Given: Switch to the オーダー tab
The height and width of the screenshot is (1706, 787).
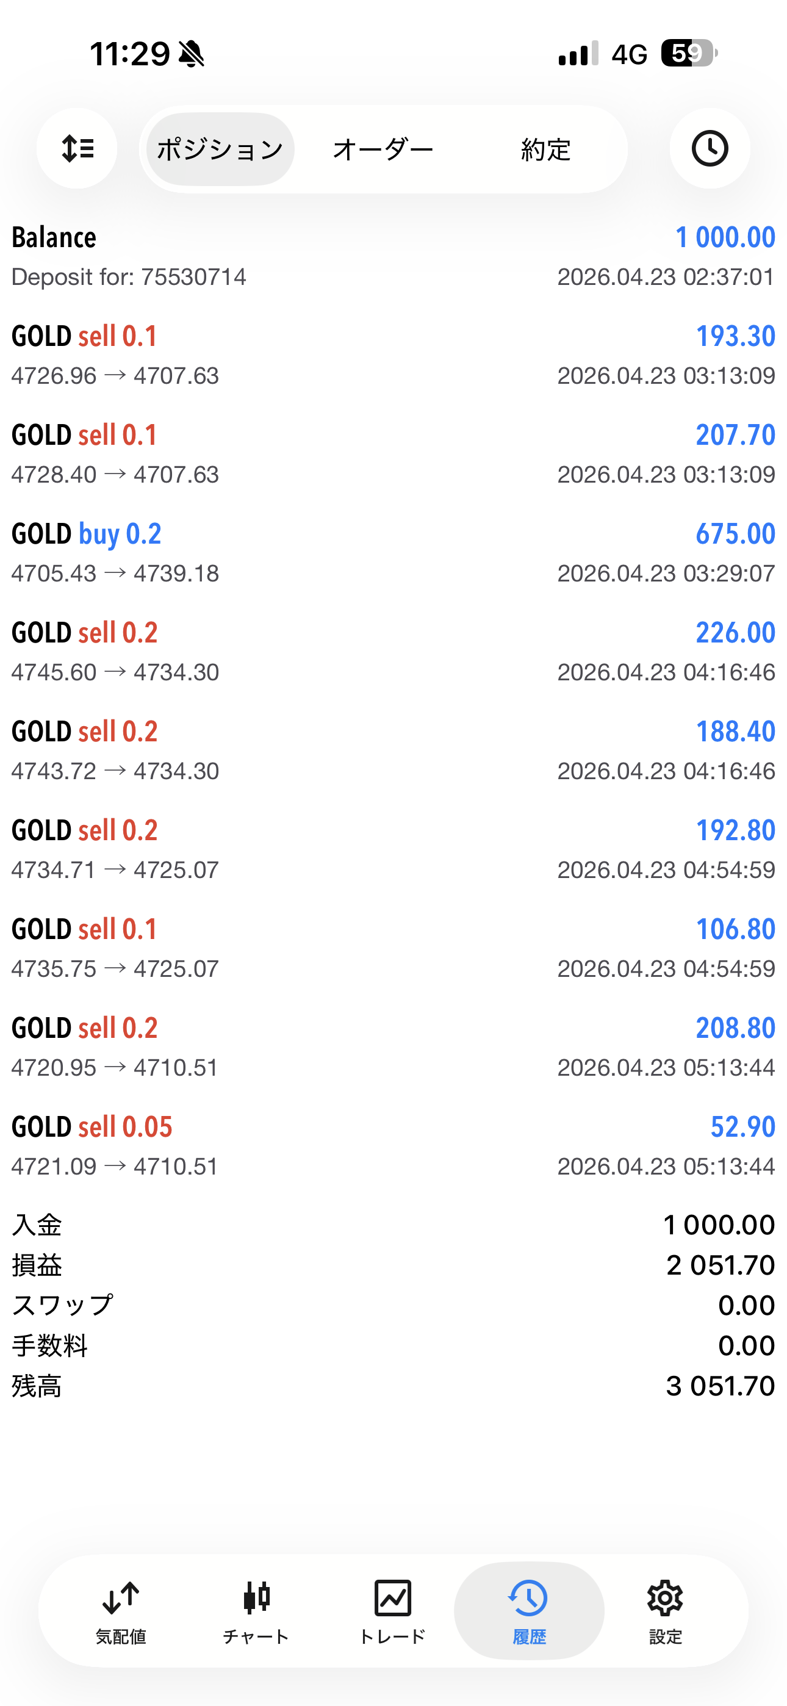Looking at the screenshot, I should click(x=383, y=149).
